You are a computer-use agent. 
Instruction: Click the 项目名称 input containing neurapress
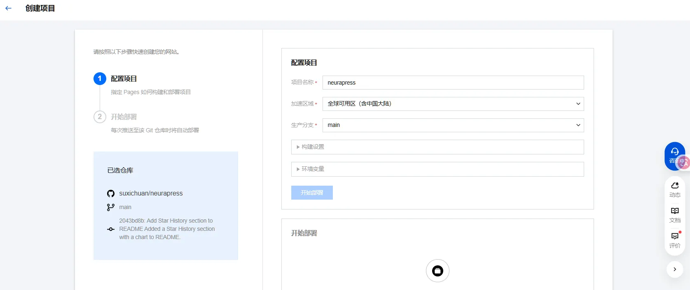[453, 83]
